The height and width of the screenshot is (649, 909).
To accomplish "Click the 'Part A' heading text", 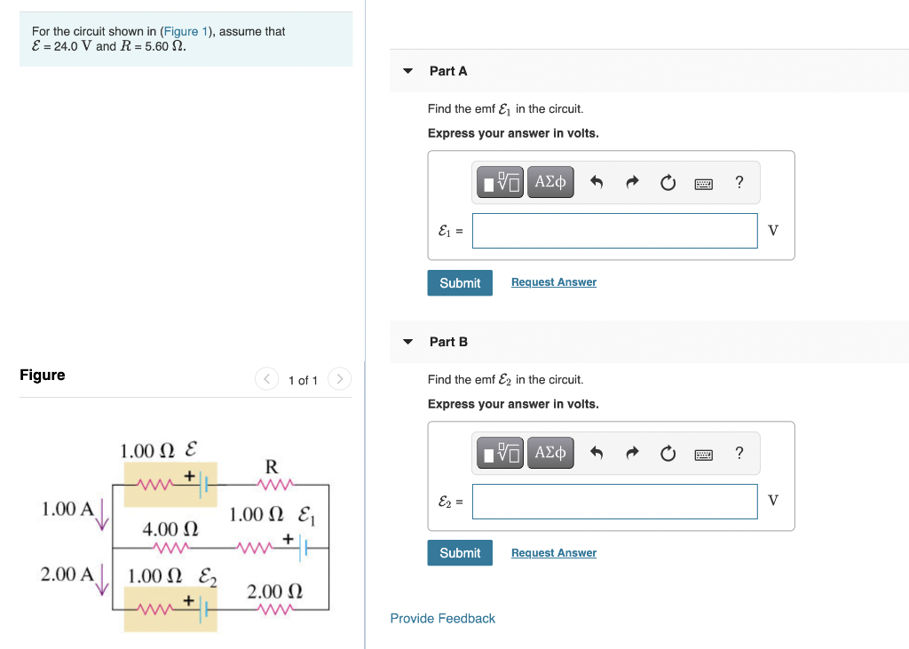I will coord(448,71).
